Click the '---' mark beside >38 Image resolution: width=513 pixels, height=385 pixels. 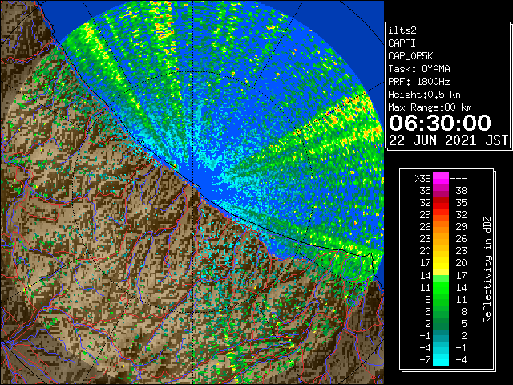(458, 179)
